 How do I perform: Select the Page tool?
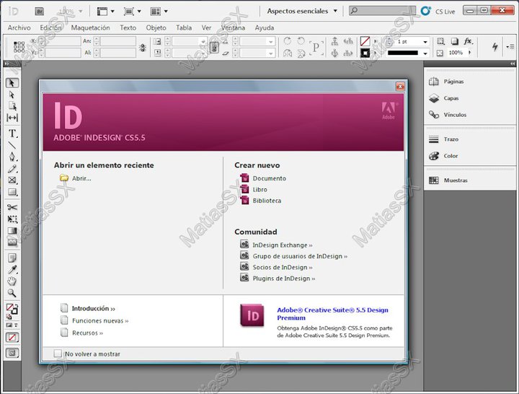click(x=12, y=106)
